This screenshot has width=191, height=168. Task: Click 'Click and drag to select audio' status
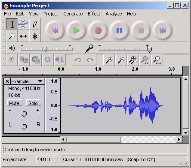tap(35, 150)
